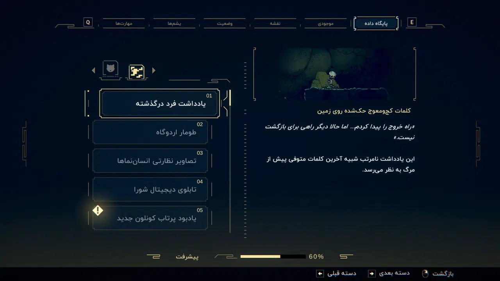Select the cat category icon
500x281 pixels.
click(111, 69)
